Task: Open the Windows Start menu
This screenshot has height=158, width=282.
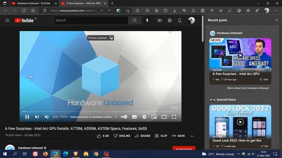Action: (x=5, y=154)
